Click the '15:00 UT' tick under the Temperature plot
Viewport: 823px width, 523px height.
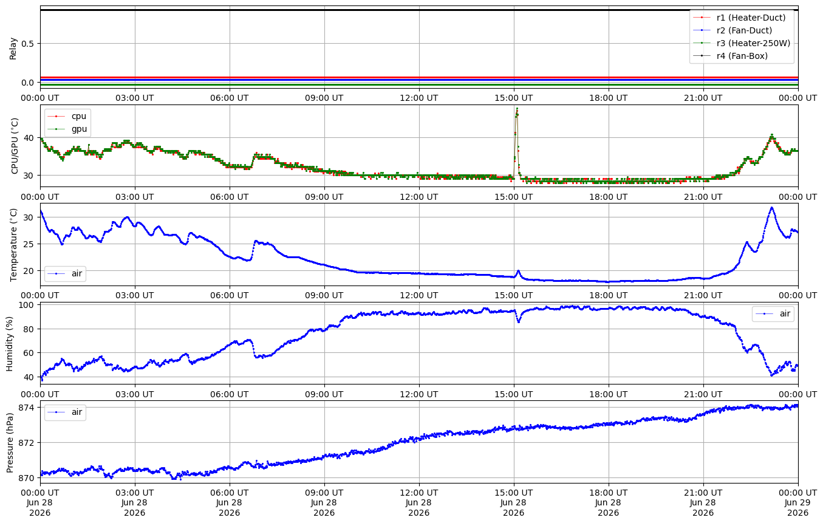click(x=514, y=295)
